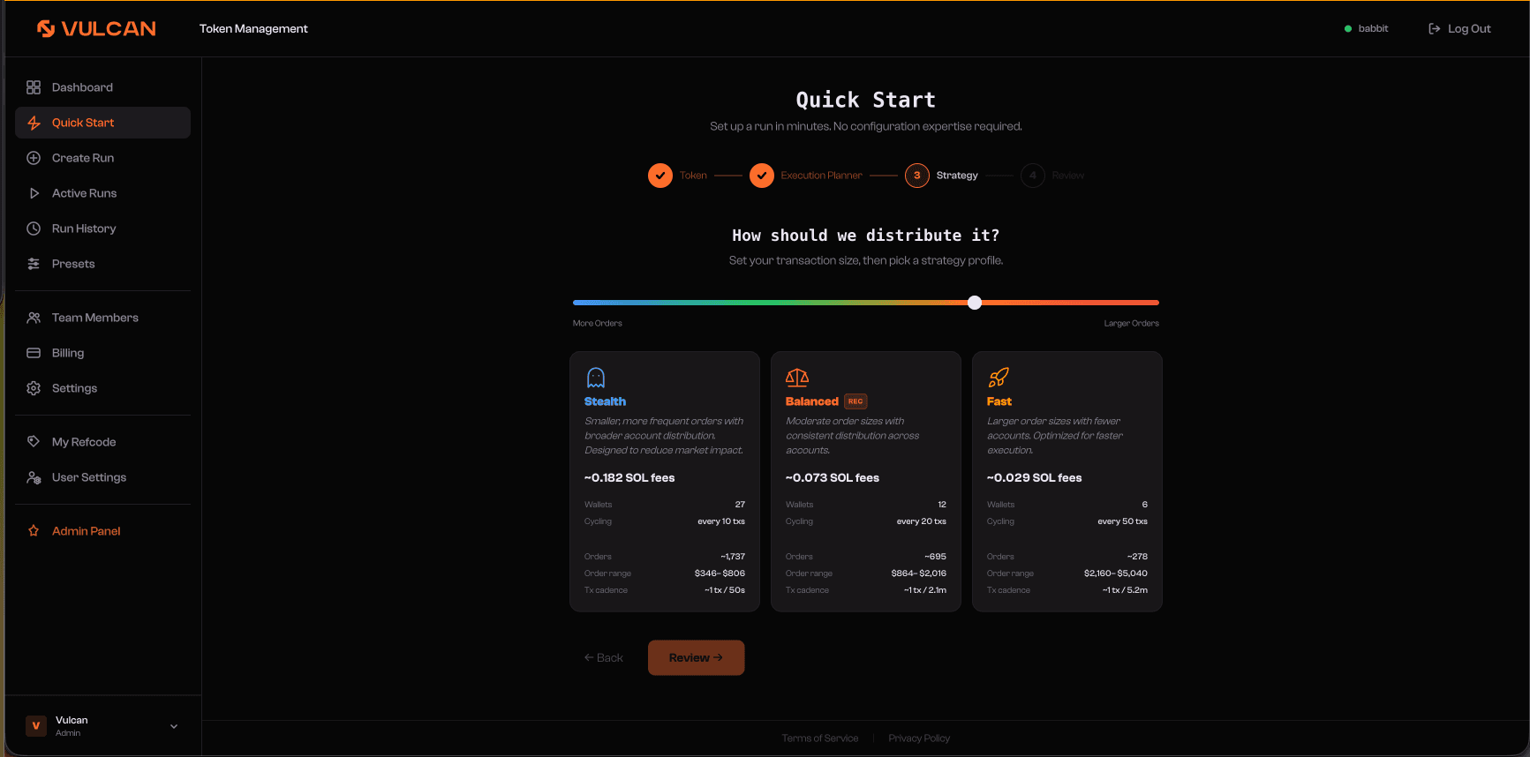Click the ~1 tx / 5.2m cadence value

pyautogui.click(x=1125, y=590)
